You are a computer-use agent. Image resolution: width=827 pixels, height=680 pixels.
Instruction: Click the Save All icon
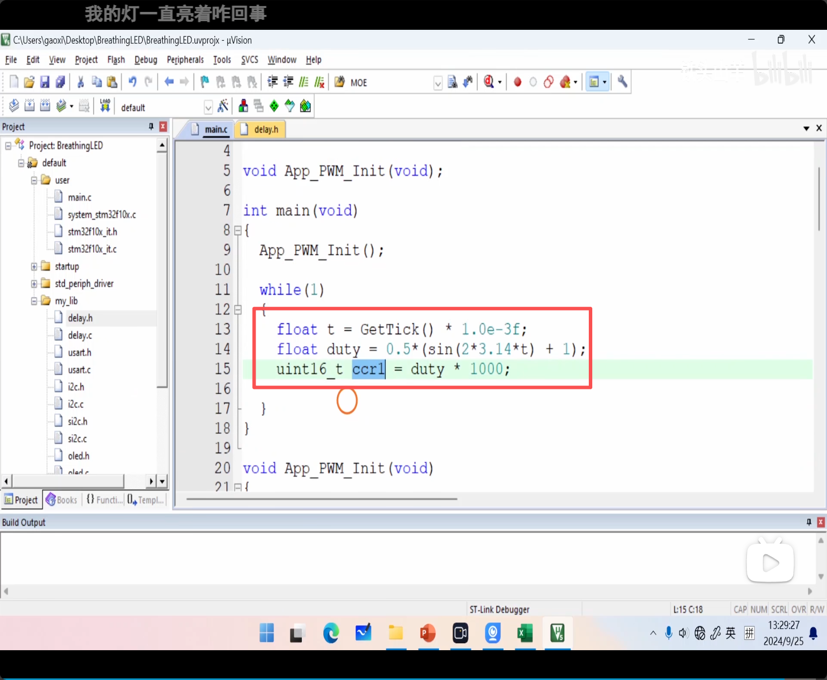[x=61, y=82]
